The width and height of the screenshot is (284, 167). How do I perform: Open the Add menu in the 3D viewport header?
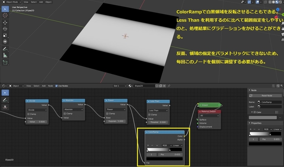point(41,2)
